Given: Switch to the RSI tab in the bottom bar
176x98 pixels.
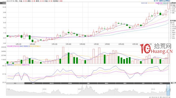Looking at the screenshot, I should [x=15, y=83].
